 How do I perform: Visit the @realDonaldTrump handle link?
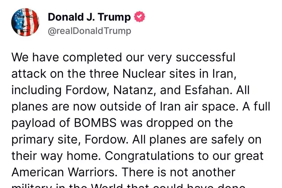click(89, 31)
